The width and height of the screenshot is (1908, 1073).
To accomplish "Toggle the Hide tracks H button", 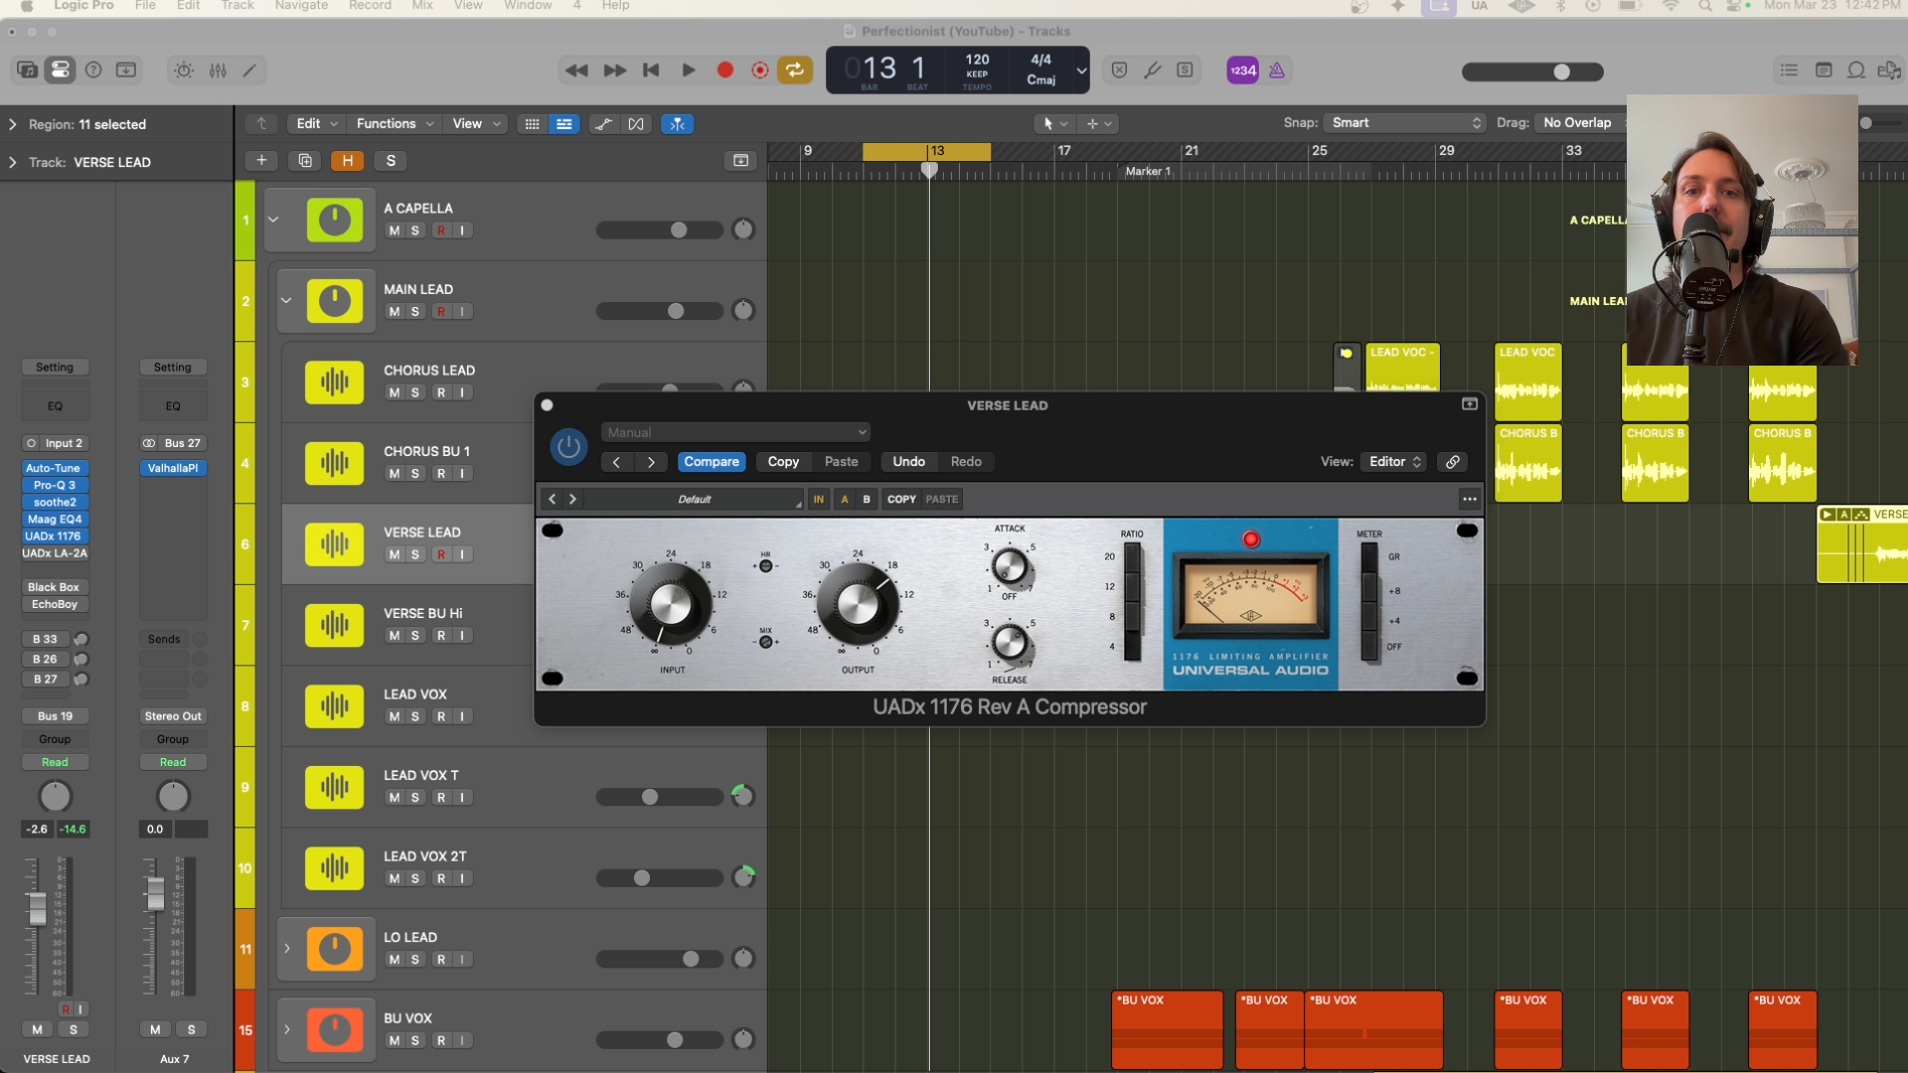I will click(347, 161).
